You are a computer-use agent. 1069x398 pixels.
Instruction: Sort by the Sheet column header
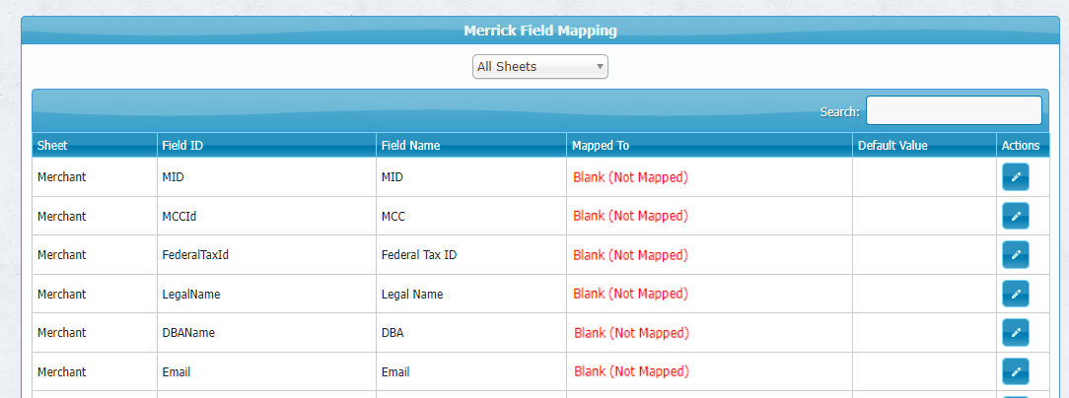[x=52, y=146]
